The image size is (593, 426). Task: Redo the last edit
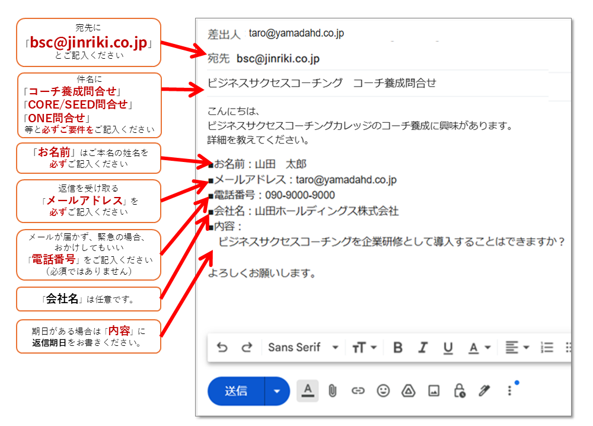247,347
